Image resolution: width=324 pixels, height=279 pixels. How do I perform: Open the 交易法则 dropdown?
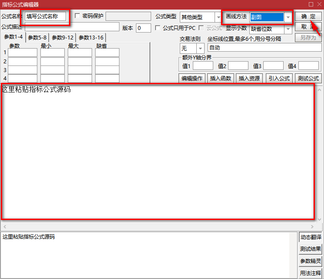pyautogui.click(x=200, y=49)
